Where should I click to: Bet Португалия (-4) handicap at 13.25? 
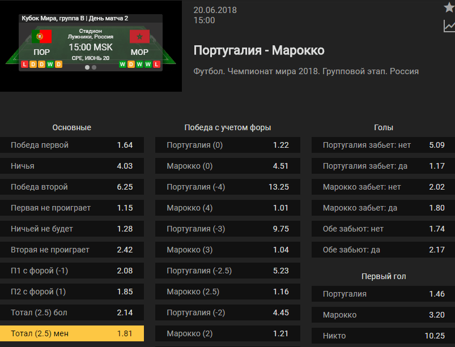click(x=228, y=187)
